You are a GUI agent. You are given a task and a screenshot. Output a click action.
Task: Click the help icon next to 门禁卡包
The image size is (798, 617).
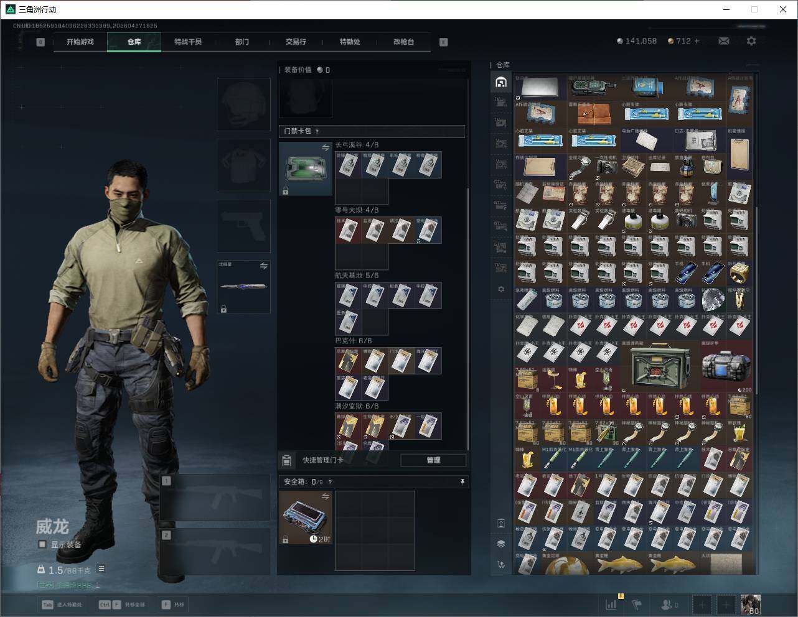[x=317, y=131]
